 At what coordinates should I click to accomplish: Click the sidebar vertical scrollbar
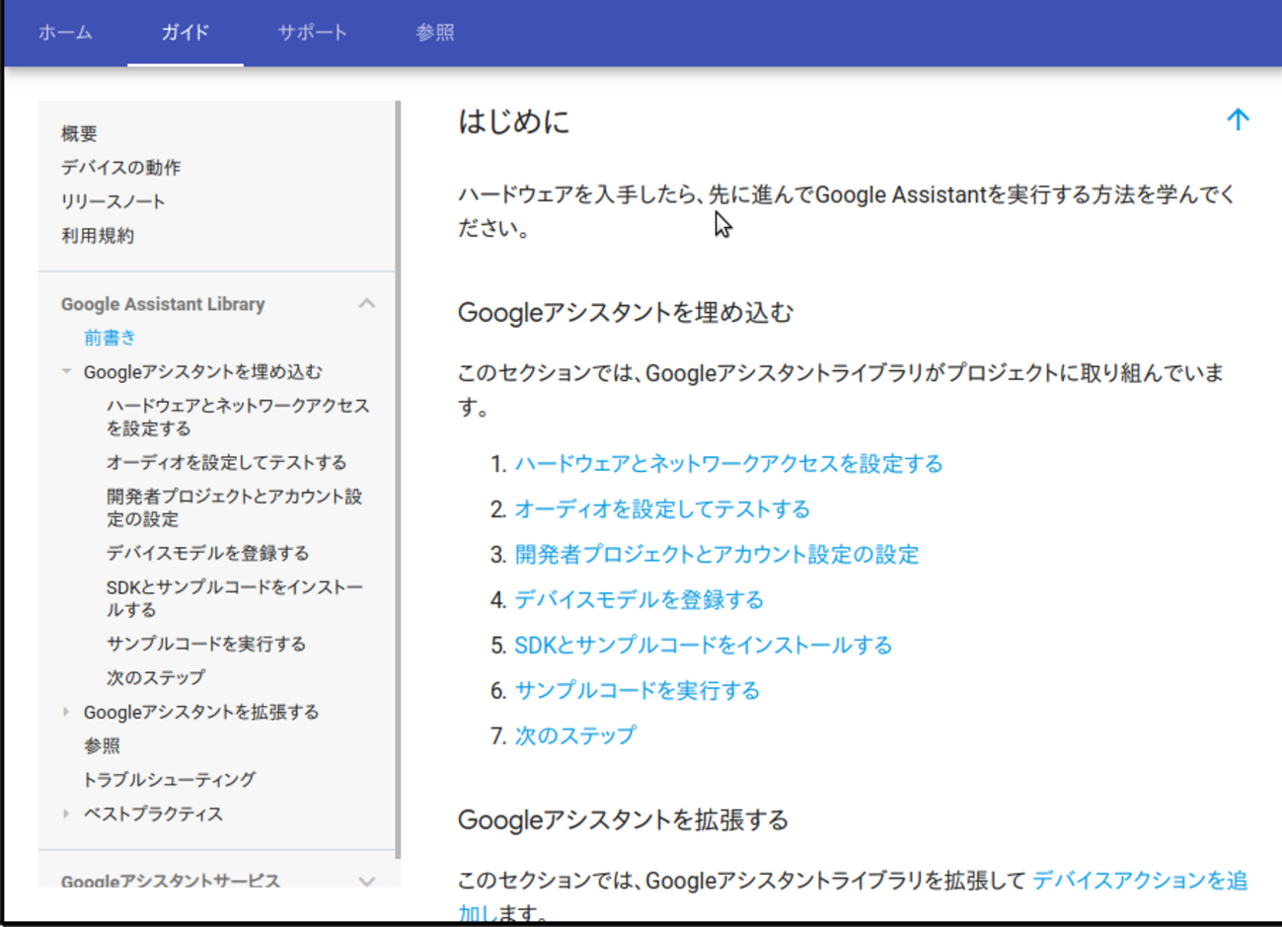(x=398, y=474)
